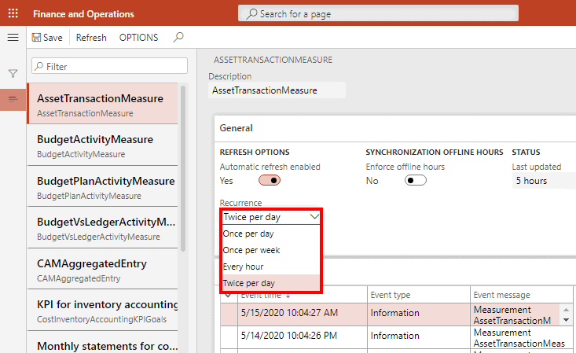Select CAMAggregatedEntry in the list
Screen dimensions: 576x353
click(x=102, y=269)
